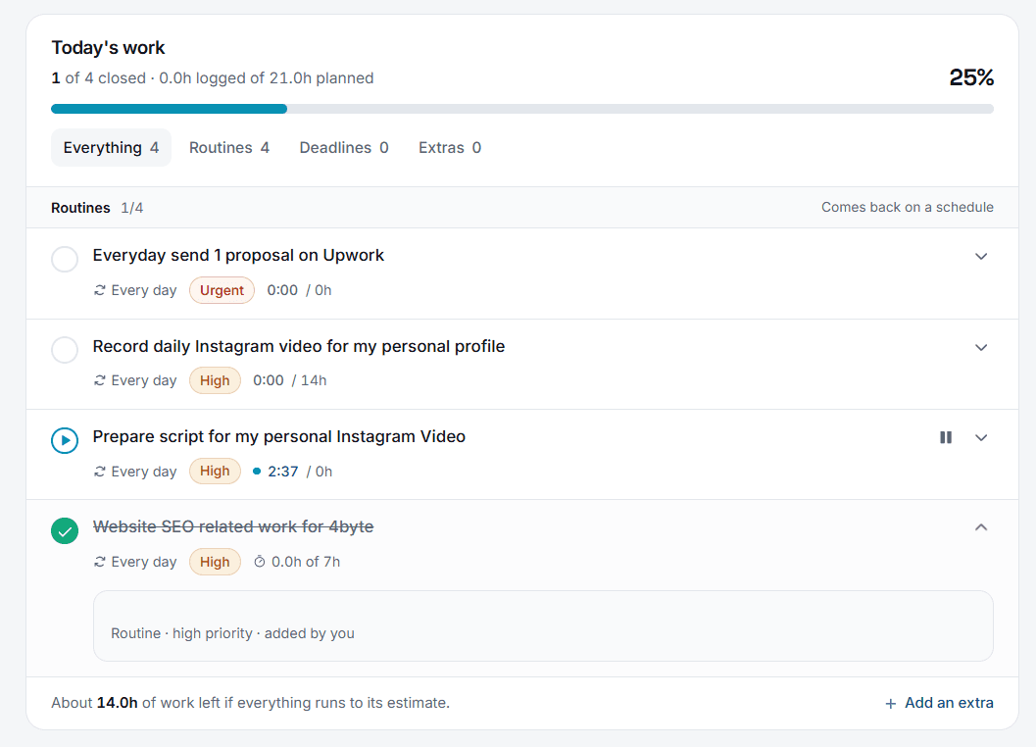The width and height of the screenshot is (1036, 747).
Task: Click running timer dot beside 2:37
Action: (x=257, y=472)
